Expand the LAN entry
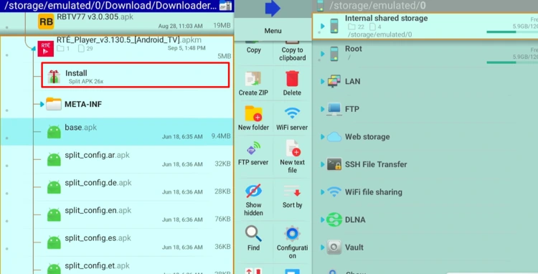The image size is (538, 274). click(x=322, y=81)
